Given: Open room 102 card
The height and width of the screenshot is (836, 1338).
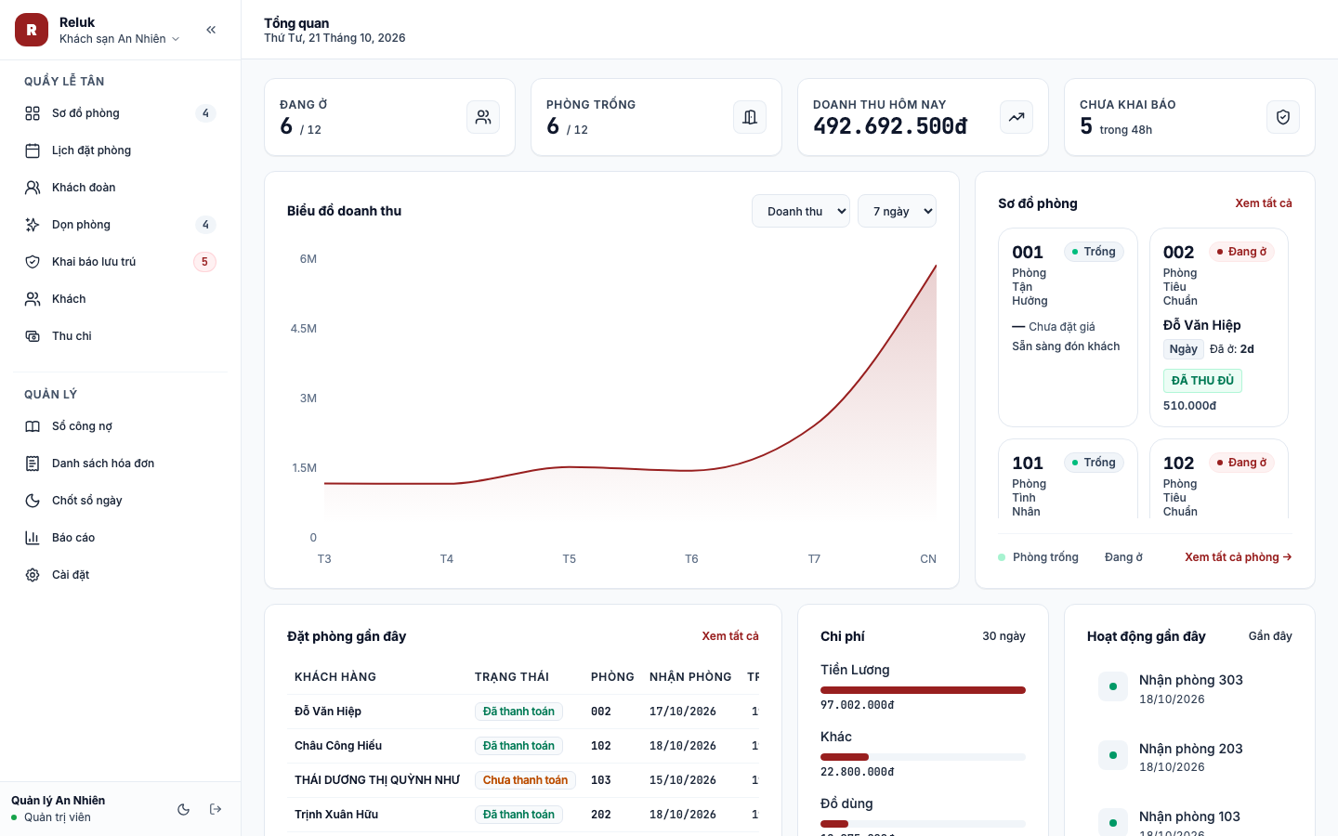Looking at the screenshot, I should (1219, 479).
